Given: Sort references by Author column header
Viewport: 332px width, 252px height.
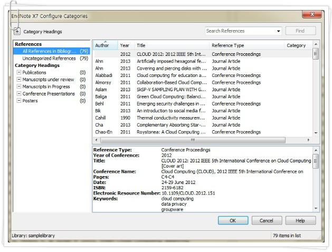Looking at the screenshot, I should (x=105, y=45).
